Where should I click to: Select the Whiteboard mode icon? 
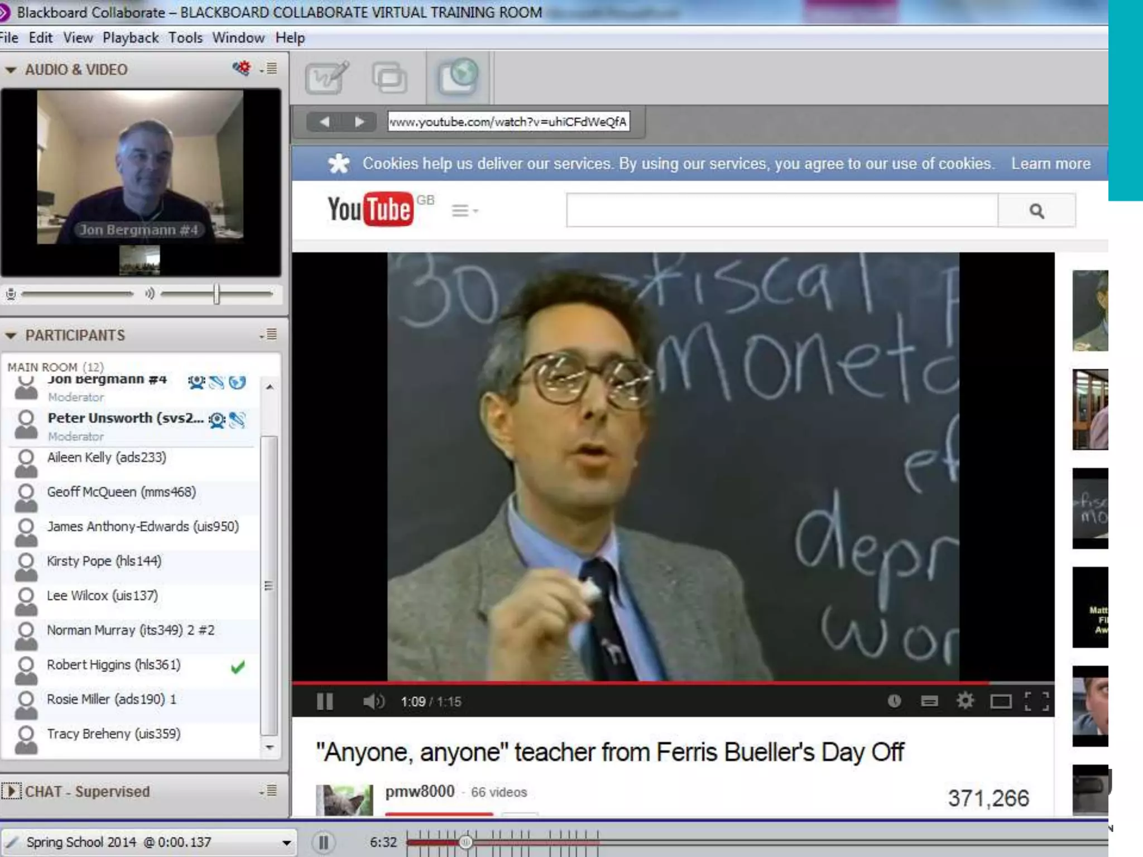tap(328, 78)
